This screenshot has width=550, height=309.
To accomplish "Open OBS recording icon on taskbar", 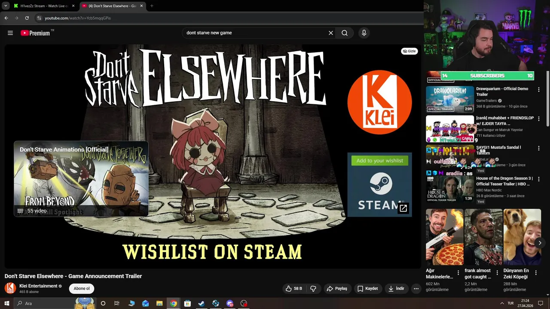I will [x=244, y=303].
